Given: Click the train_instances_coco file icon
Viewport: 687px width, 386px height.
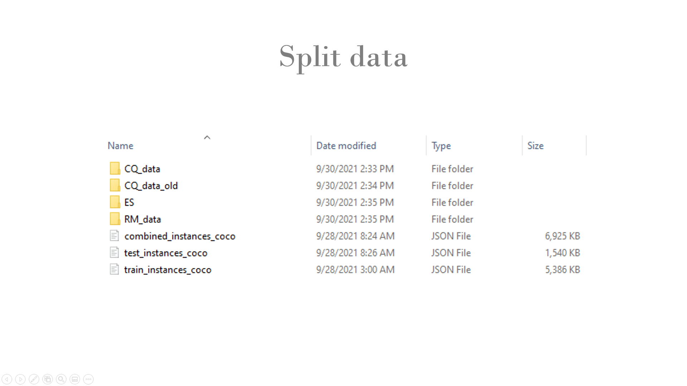Looking at the screenshot, I should point(114,269).
